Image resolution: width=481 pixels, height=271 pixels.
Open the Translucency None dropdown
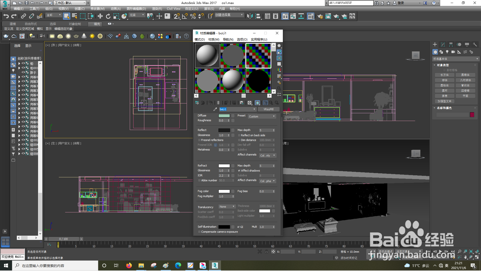click(227, 207)
